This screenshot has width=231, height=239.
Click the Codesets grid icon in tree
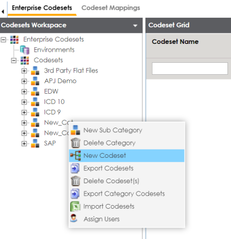point(25,60)
